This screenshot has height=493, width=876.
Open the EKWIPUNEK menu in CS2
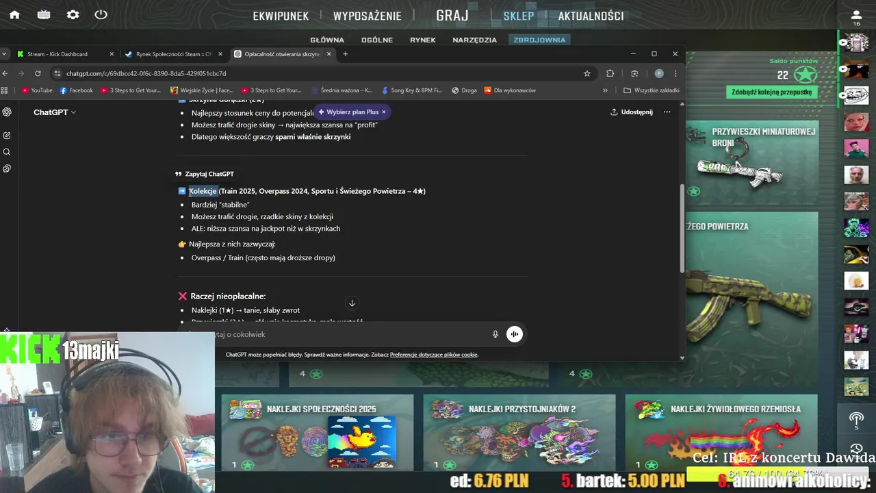coord(281,16)
